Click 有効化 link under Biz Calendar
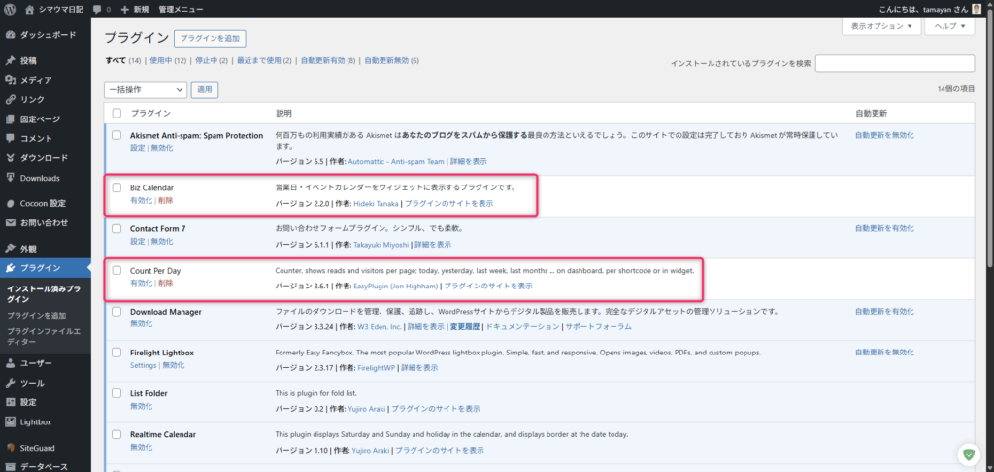 [x=141, y=200]
